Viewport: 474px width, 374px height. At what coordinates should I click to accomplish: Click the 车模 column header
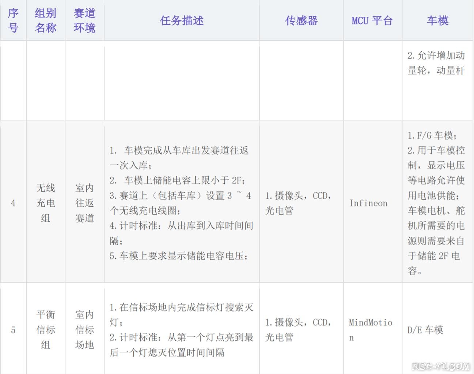pos(437,20)
